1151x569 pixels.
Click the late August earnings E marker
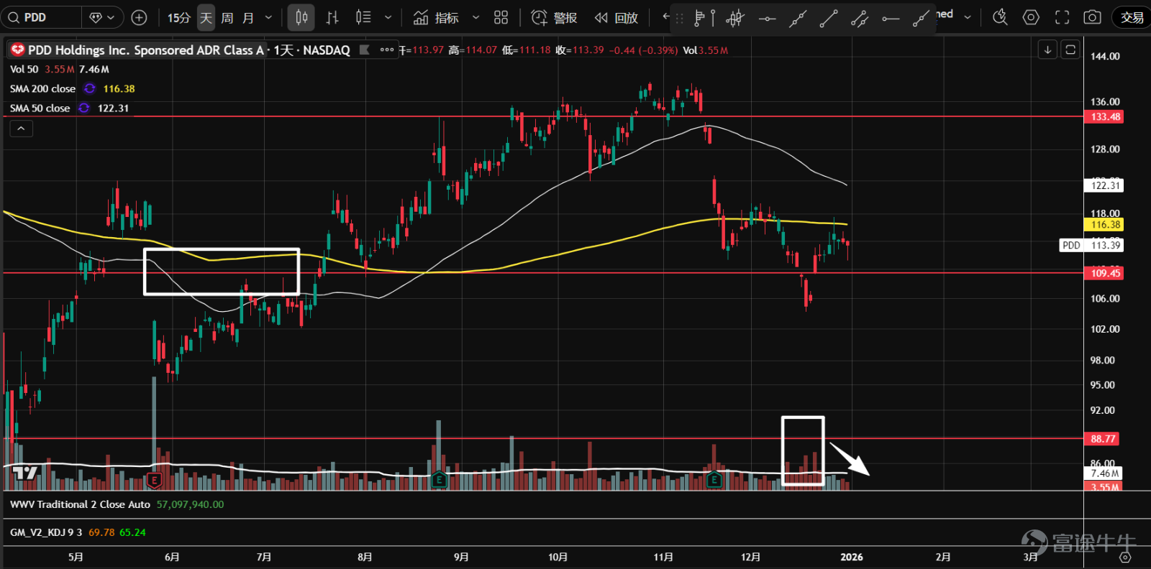(x=439, y=480)
